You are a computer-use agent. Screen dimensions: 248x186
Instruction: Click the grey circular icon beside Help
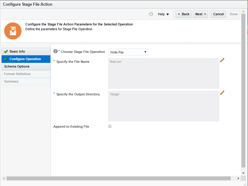pyautogui.click(x=151, y=14)
